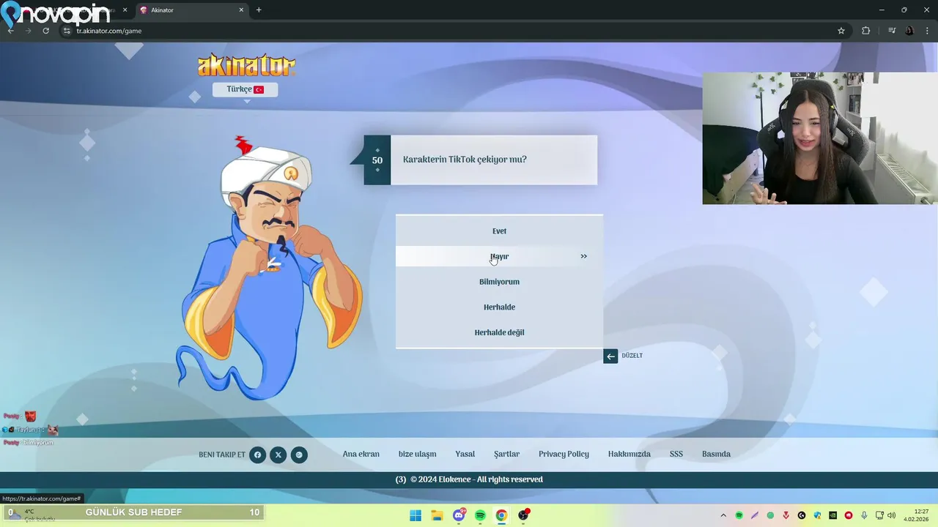Open the Chrome three-dot menu
The width and height of the screenshot is (938, 527).
point(928,31)
